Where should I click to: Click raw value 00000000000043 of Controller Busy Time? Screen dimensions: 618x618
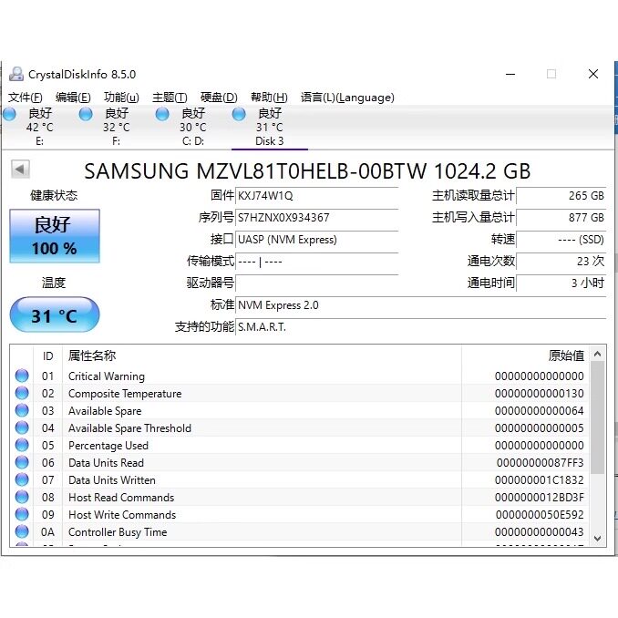tap(540, 532)
